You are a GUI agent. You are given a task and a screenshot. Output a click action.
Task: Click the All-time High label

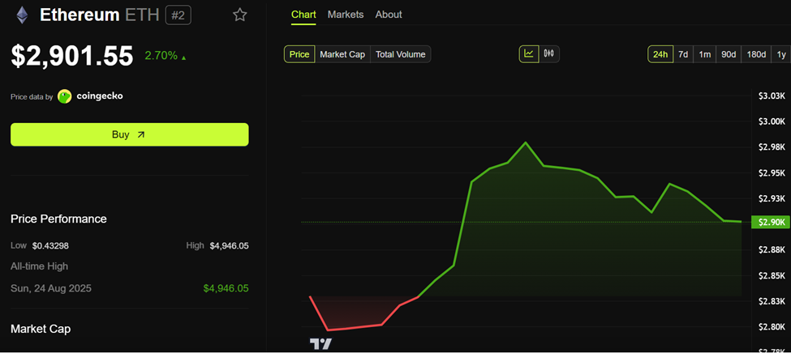[x=40, y=266]
